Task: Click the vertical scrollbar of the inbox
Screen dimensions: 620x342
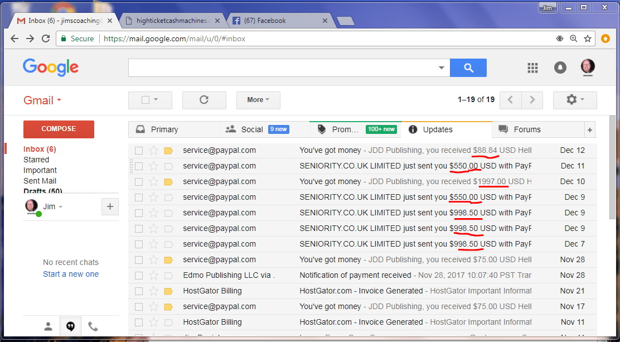Action: click(613, 167)
